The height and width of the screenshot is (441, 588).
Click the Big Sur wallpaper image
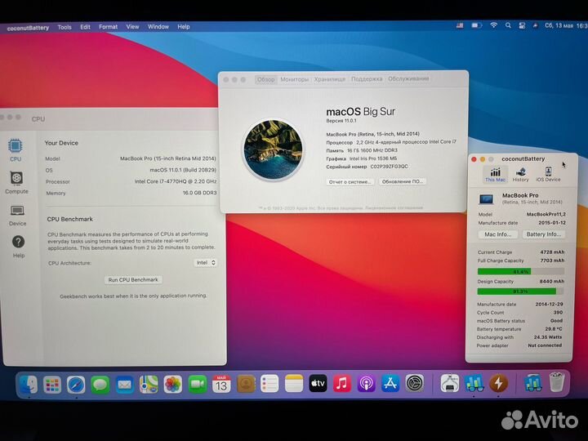tap(273, 149)
